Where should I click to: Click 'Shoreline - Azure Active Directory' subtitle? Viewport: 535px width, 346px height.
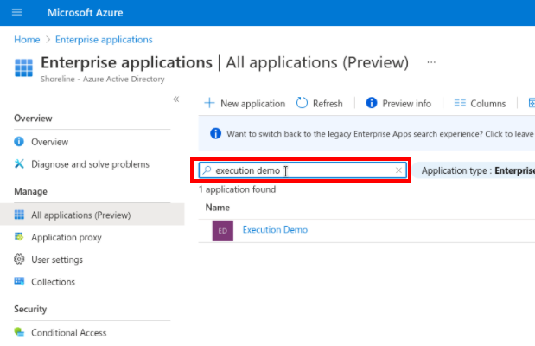(x=102, y=80)
